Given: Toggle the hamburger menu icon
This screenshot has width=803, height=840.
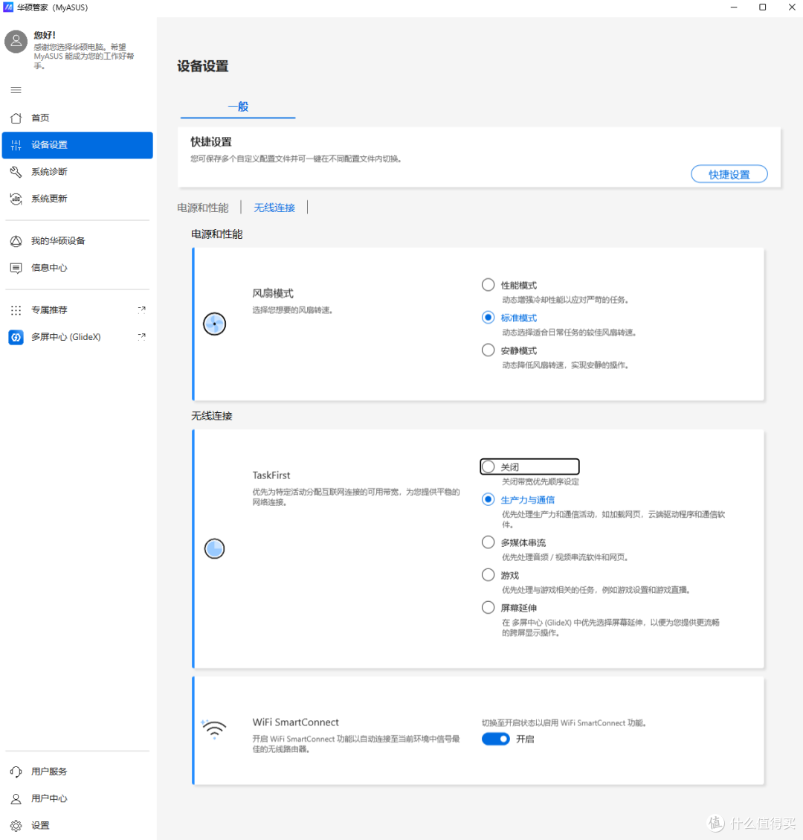Looking at the screenshot, I should click(x=16, y=90).
